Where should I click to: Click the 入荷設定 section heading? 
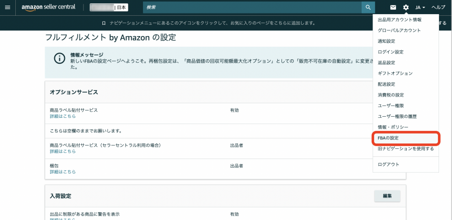point(60,196)
